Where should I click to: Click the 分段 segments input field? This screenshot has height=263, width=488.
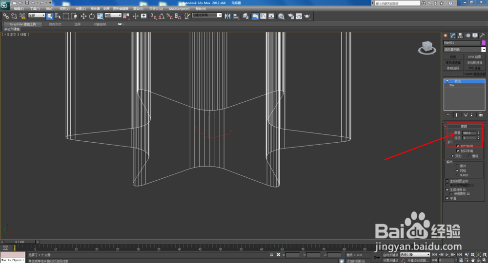[x=469, y=138]
